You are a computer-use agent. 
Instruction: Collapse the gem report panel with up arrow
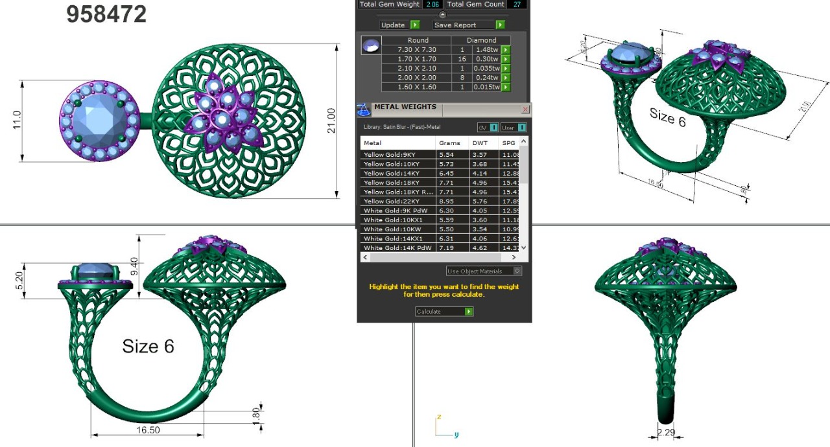(x=443, y=14)
